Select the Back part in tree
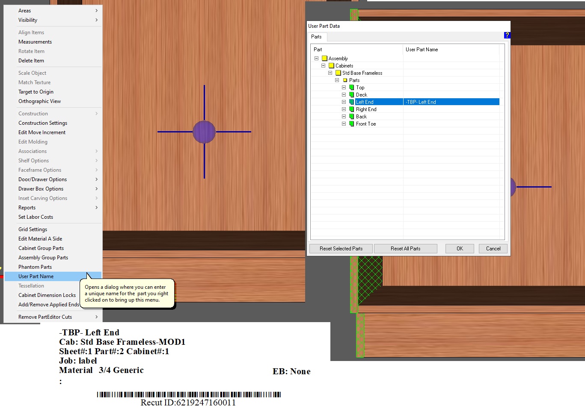Image resolution: width=585 pixels, height=408 pixels. tap(361, 117)
